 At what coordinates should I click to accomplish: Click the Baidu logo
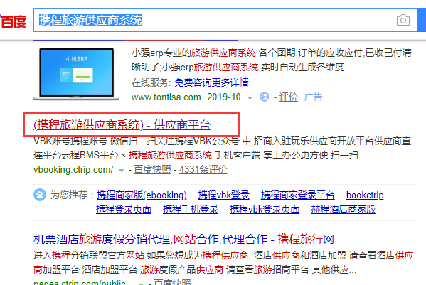pos(14,21)
